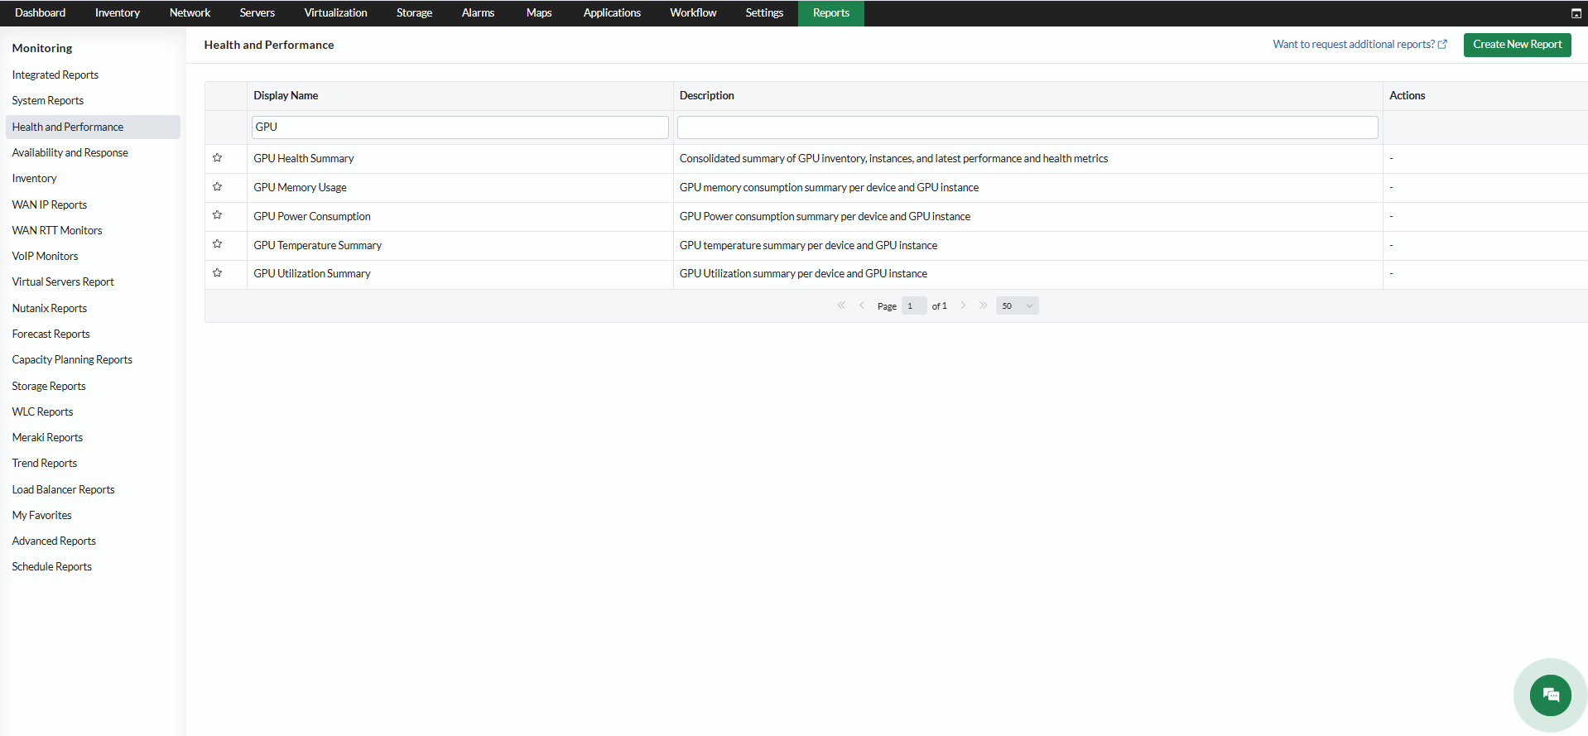Click the Description filter input field
The height and width of the screenshot is (736, 1588).
pyautogui.click(x=1027, y=127)
